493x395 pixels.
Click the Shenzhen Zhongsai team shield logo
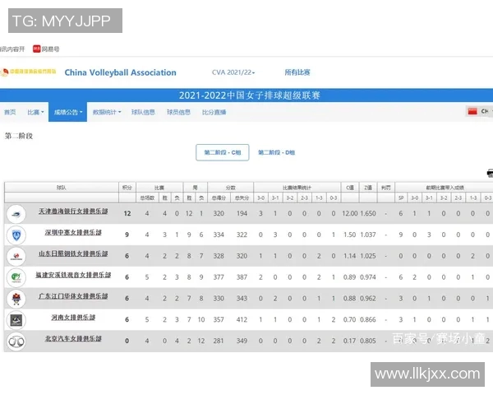tap(15, 235)
